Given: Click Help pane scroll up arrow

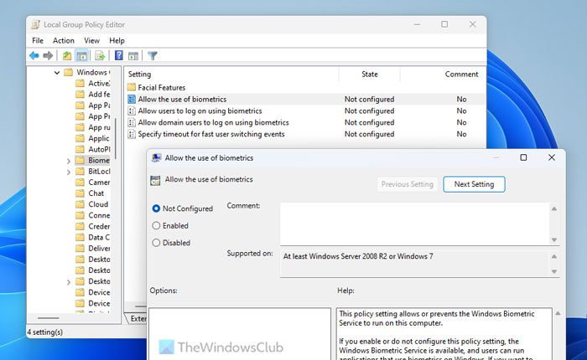Looking at the screenshot, I should click(558, 313).
